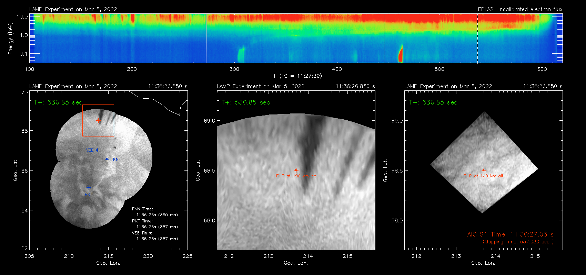Click the 'T+: 536.85 sec' label in the left panel
586x275 pixels.
tap(58, 102)
